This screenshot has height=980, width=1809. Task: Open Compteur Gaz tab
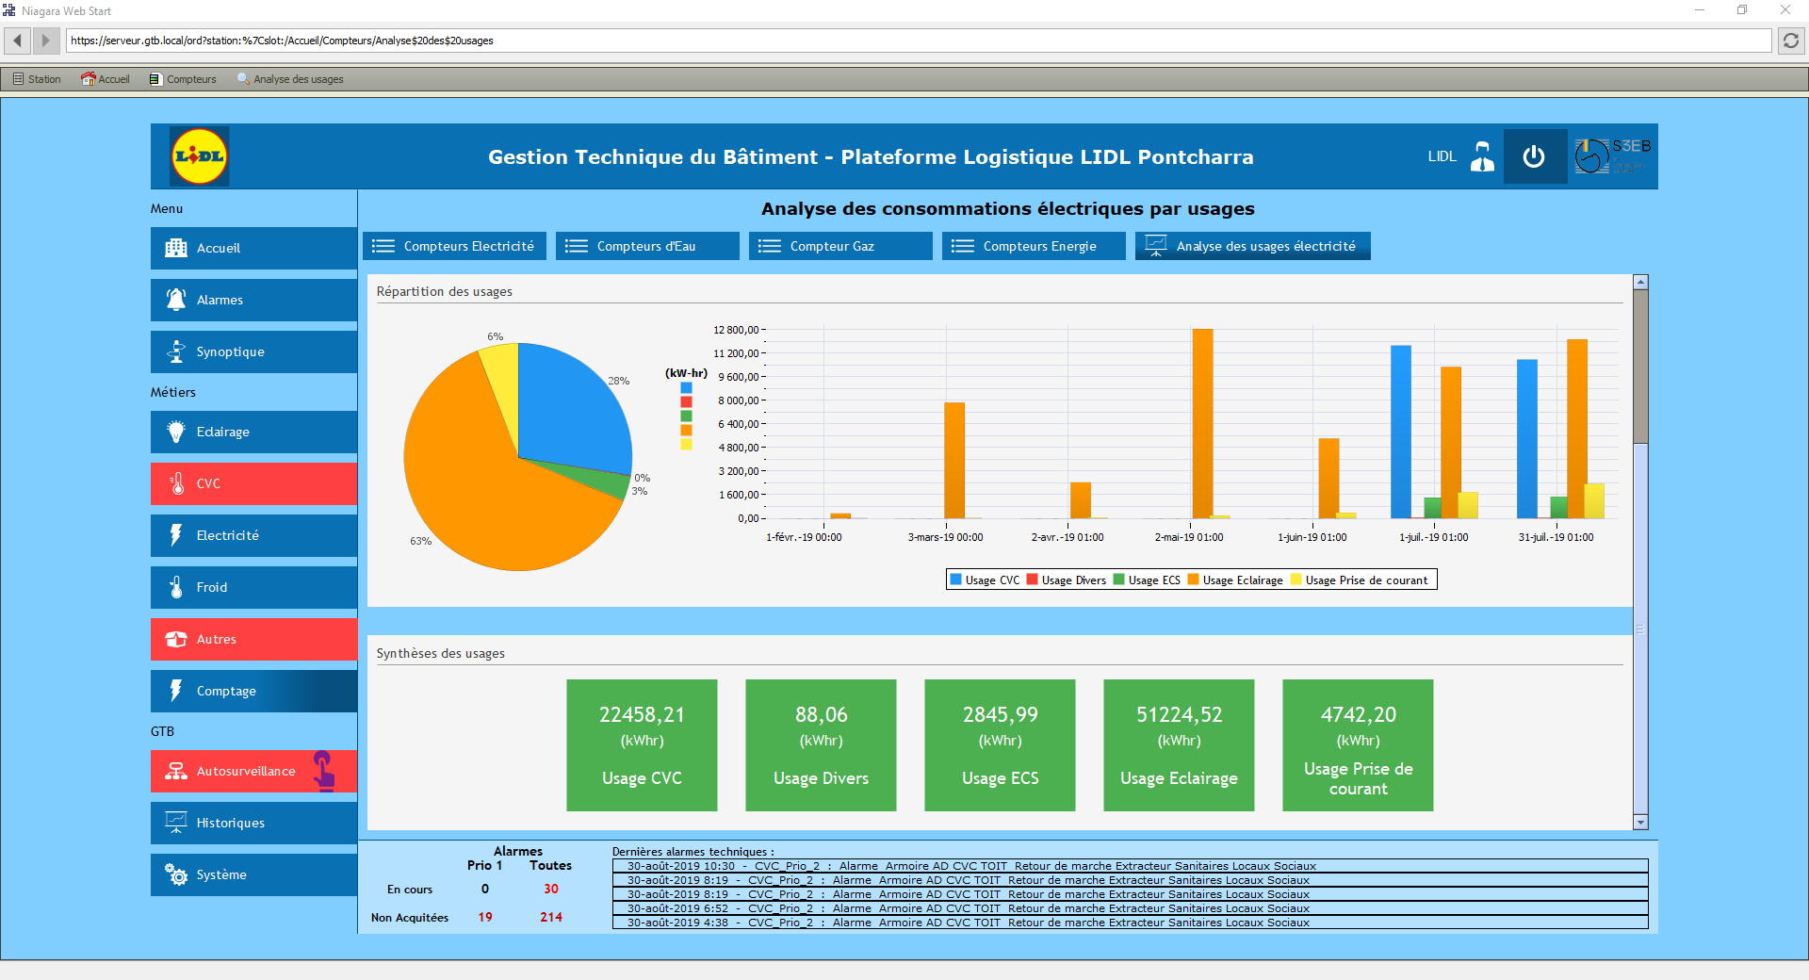tap(840, 246)
